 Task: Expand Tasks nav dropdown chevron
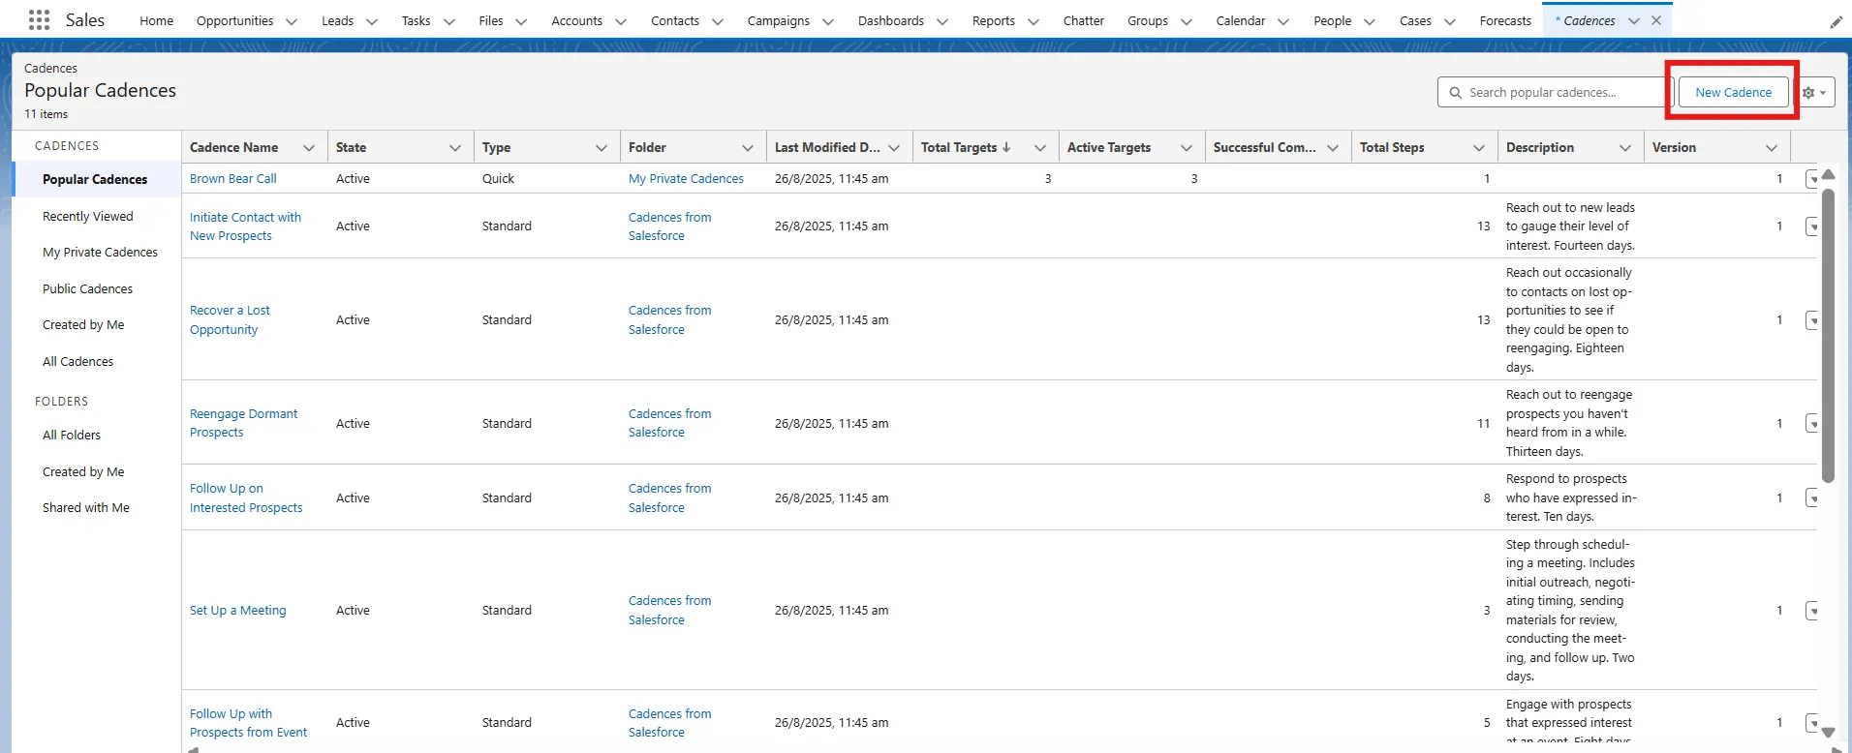point(448,21)
